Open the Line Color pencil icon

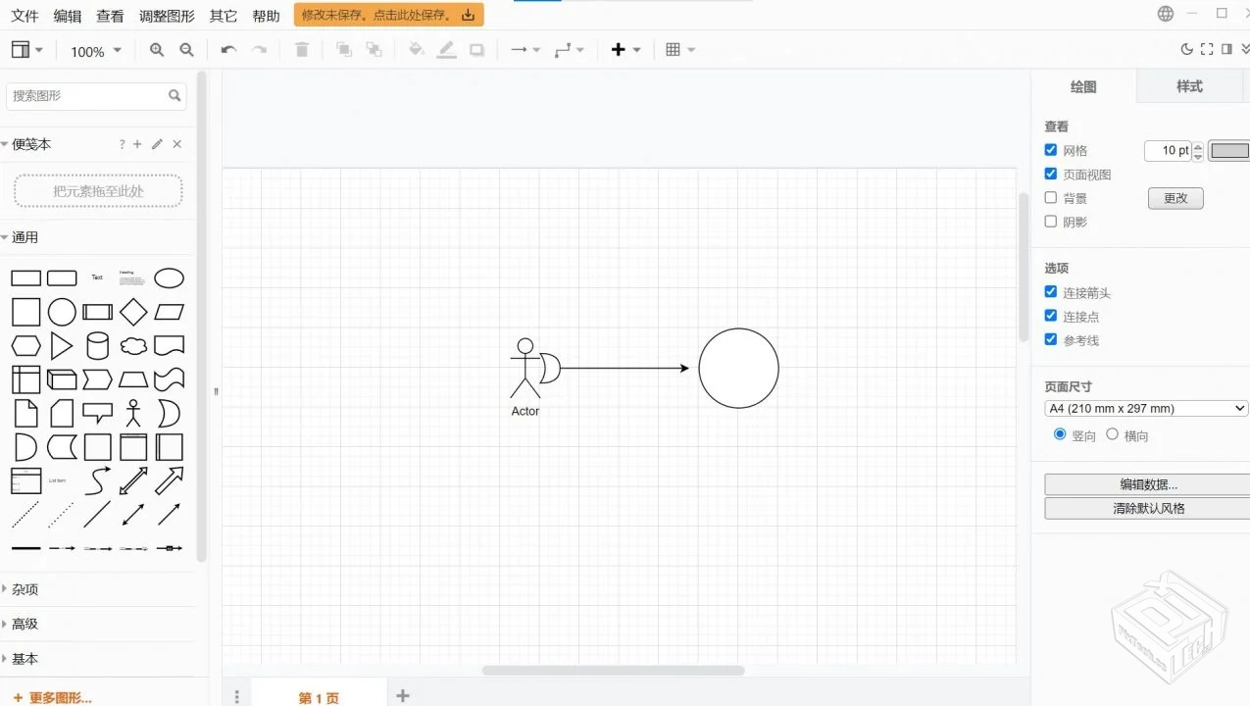(447, 49)
